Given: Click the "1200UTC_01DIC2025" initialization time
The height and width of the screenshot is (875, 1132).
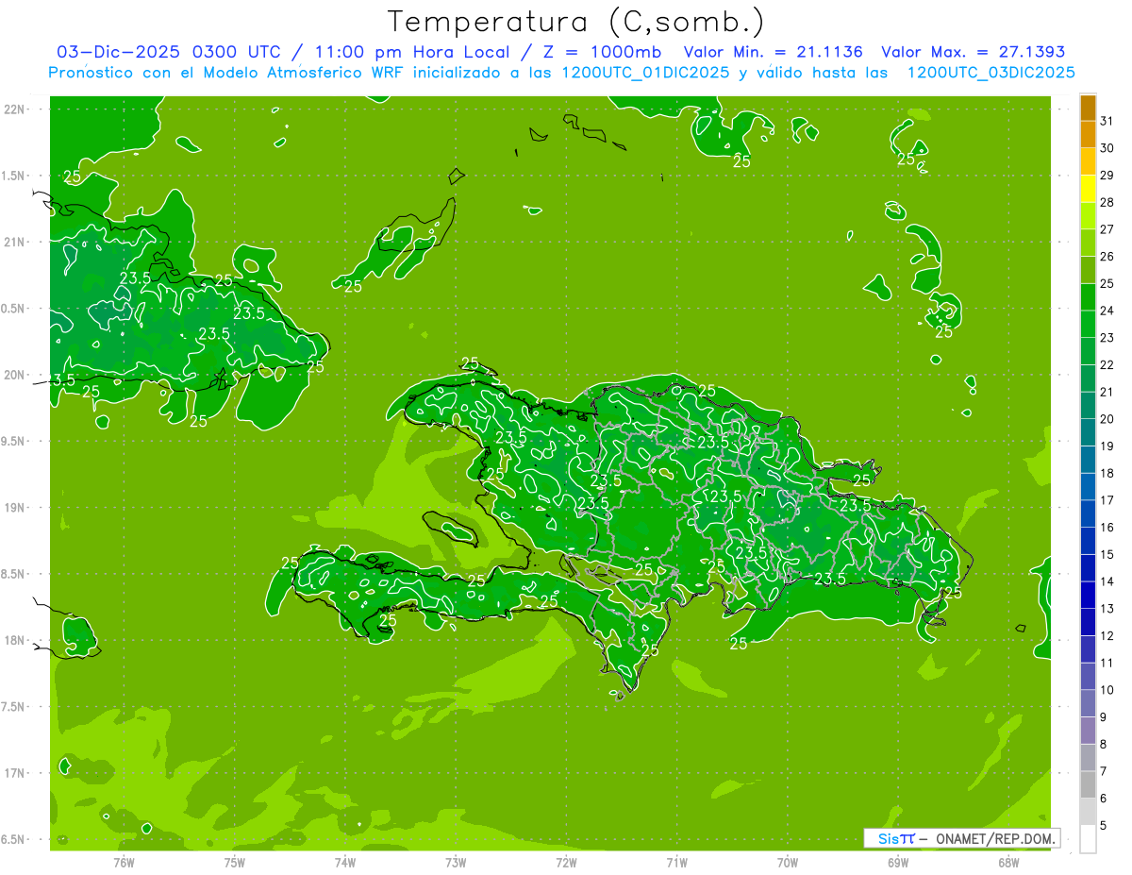Looking at the screenshot, I should tap(643, 72).
